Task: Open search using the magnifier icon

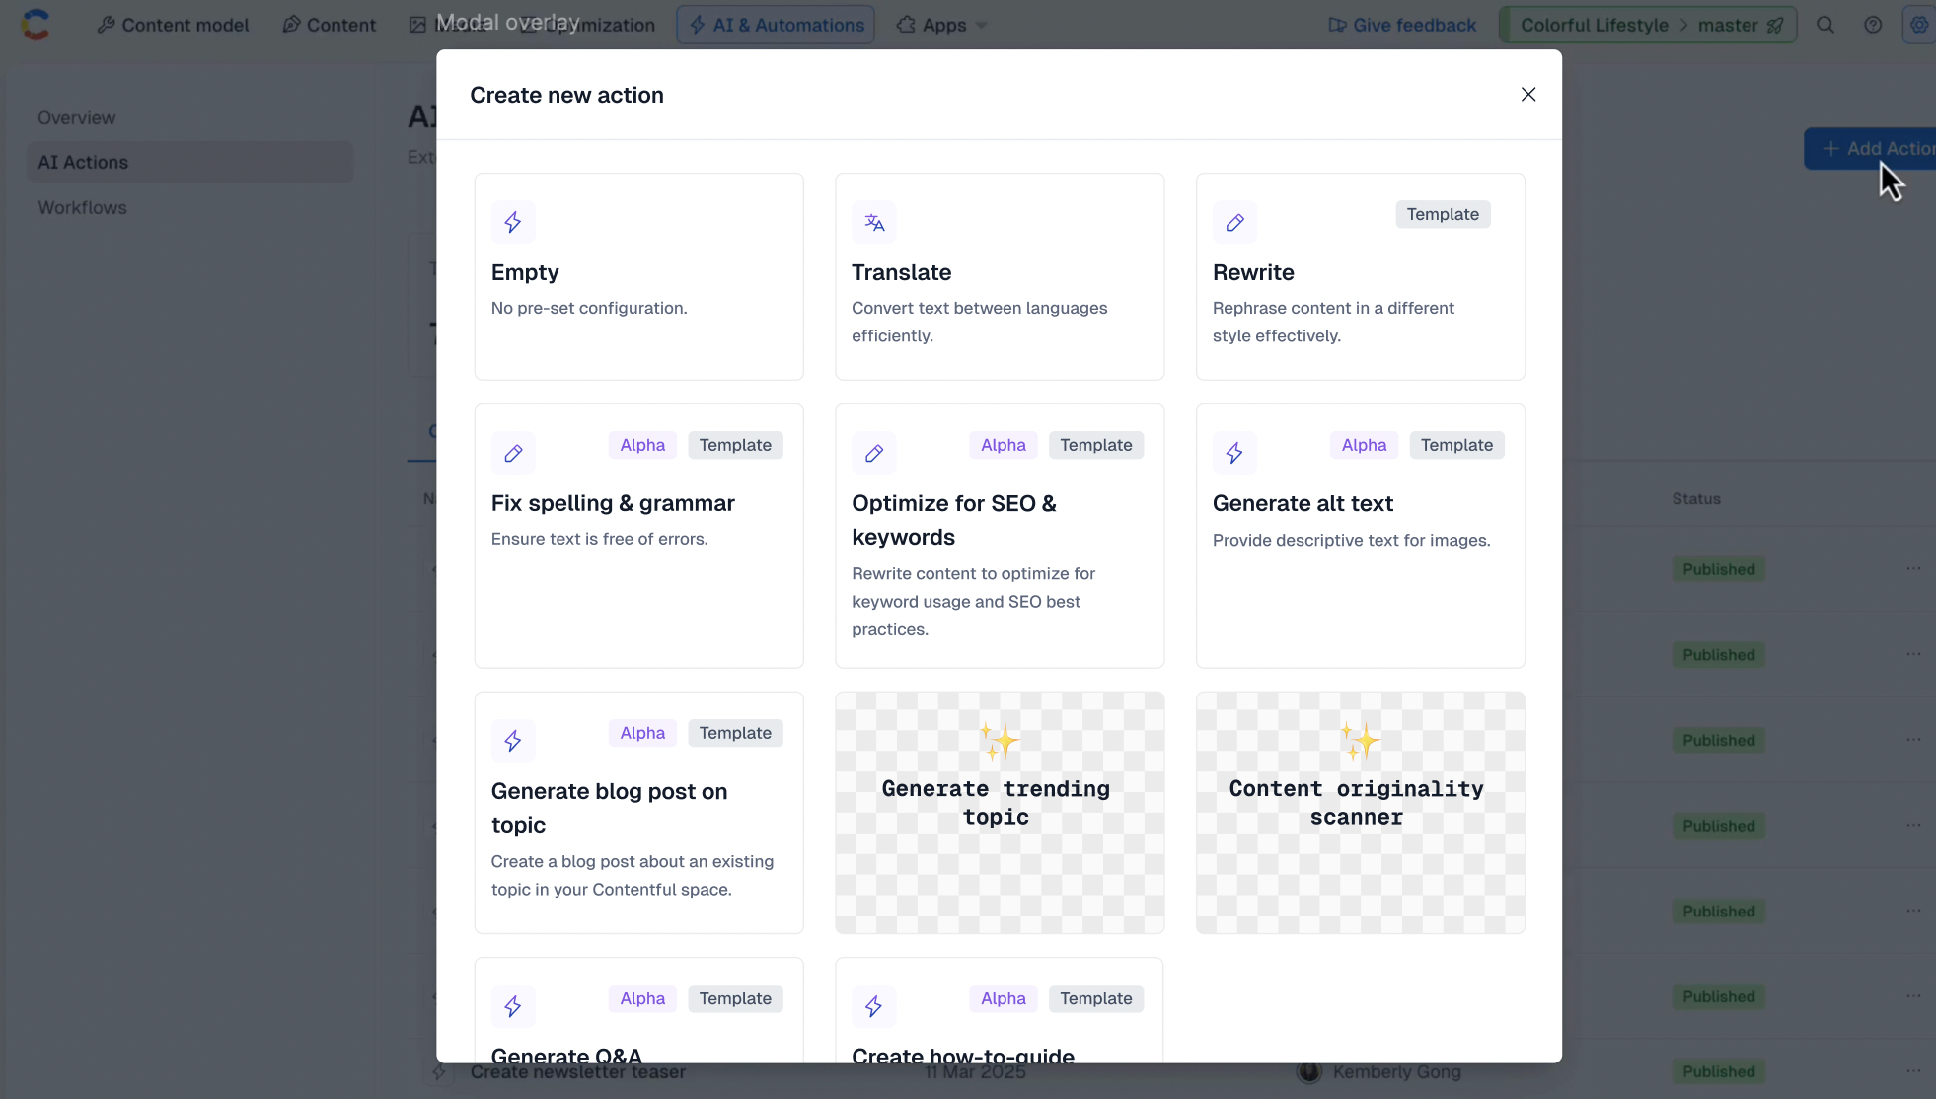Action: pos(1825,25)
